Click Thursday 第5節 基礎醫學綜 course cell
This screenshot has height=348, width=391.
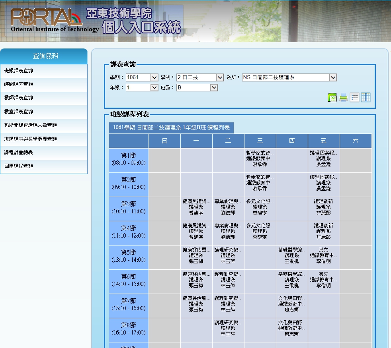point(292,257)
